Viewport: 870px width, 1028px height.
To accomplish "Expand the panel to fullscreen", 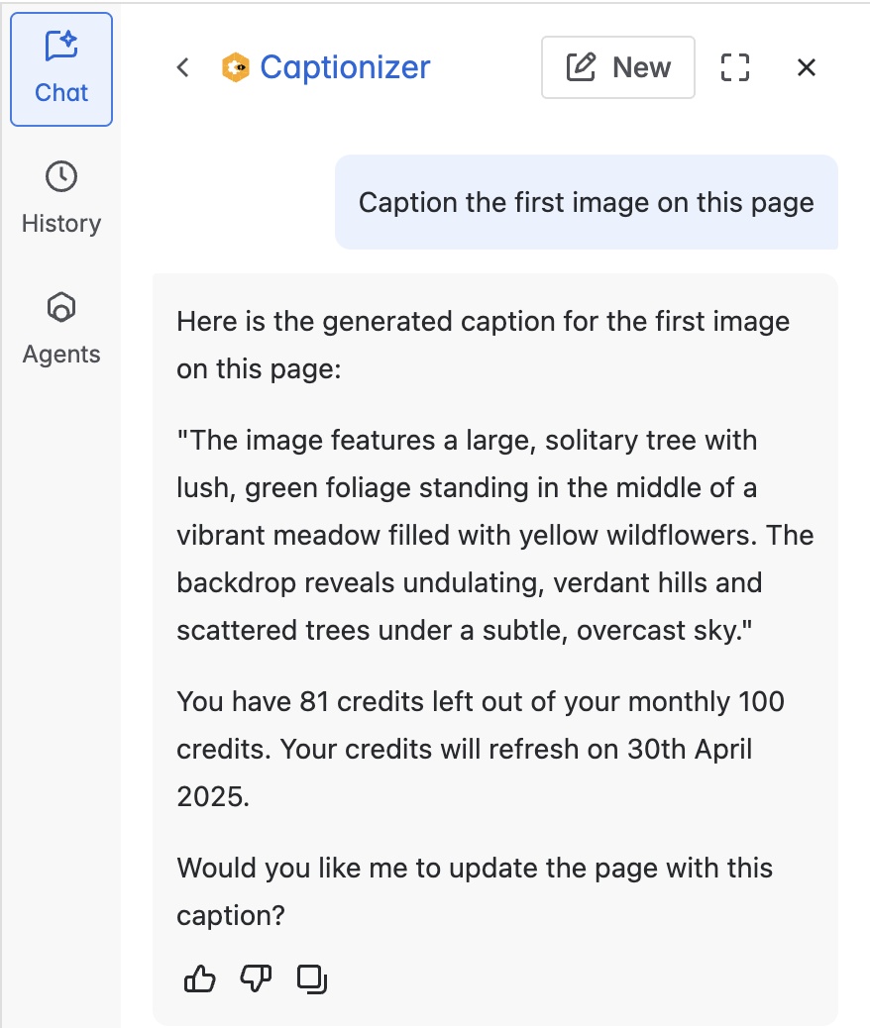I will point(734,67).
